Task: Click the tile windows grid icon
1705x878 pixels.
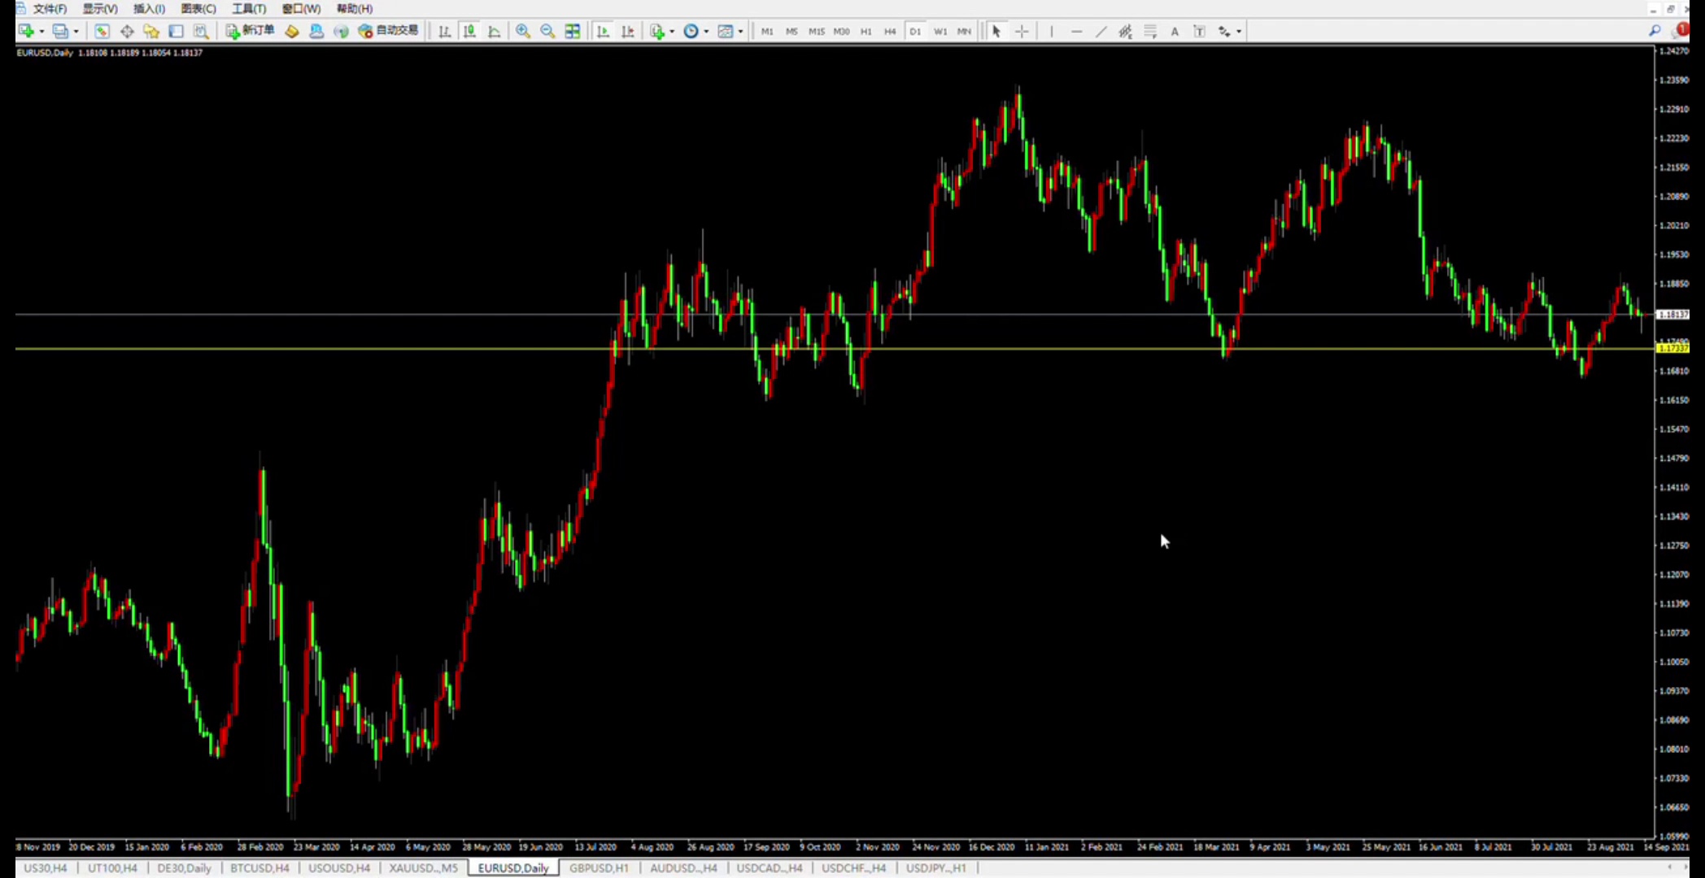Action: [573, 31]
